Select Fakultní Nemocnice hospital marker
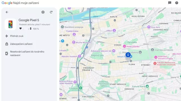This screenshot has height=101, width=181. pos(155,63)
